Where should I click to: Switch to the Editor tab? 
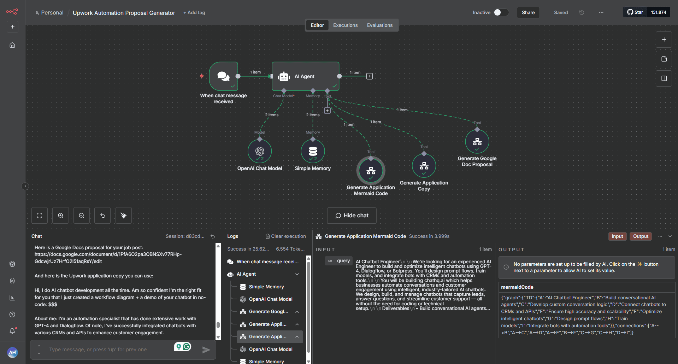(317, 25)
